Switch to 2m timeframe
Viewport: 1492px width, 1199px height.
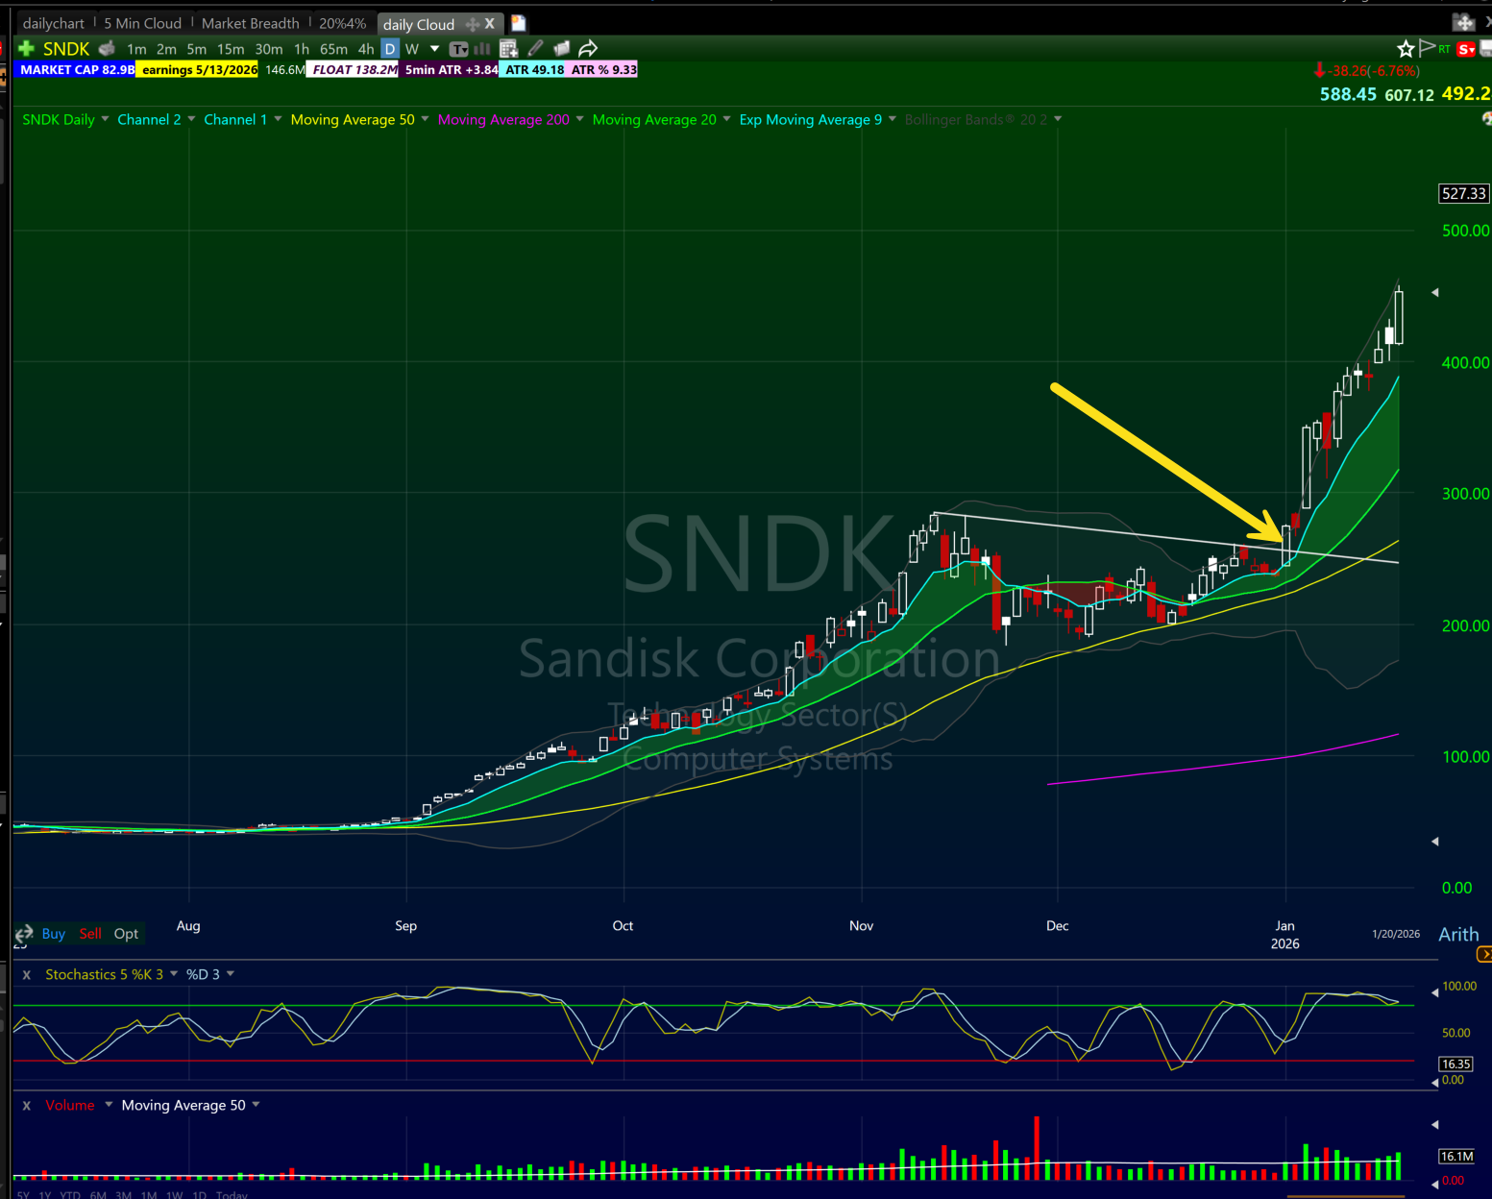pyautogui.click(x=166, y=49)
